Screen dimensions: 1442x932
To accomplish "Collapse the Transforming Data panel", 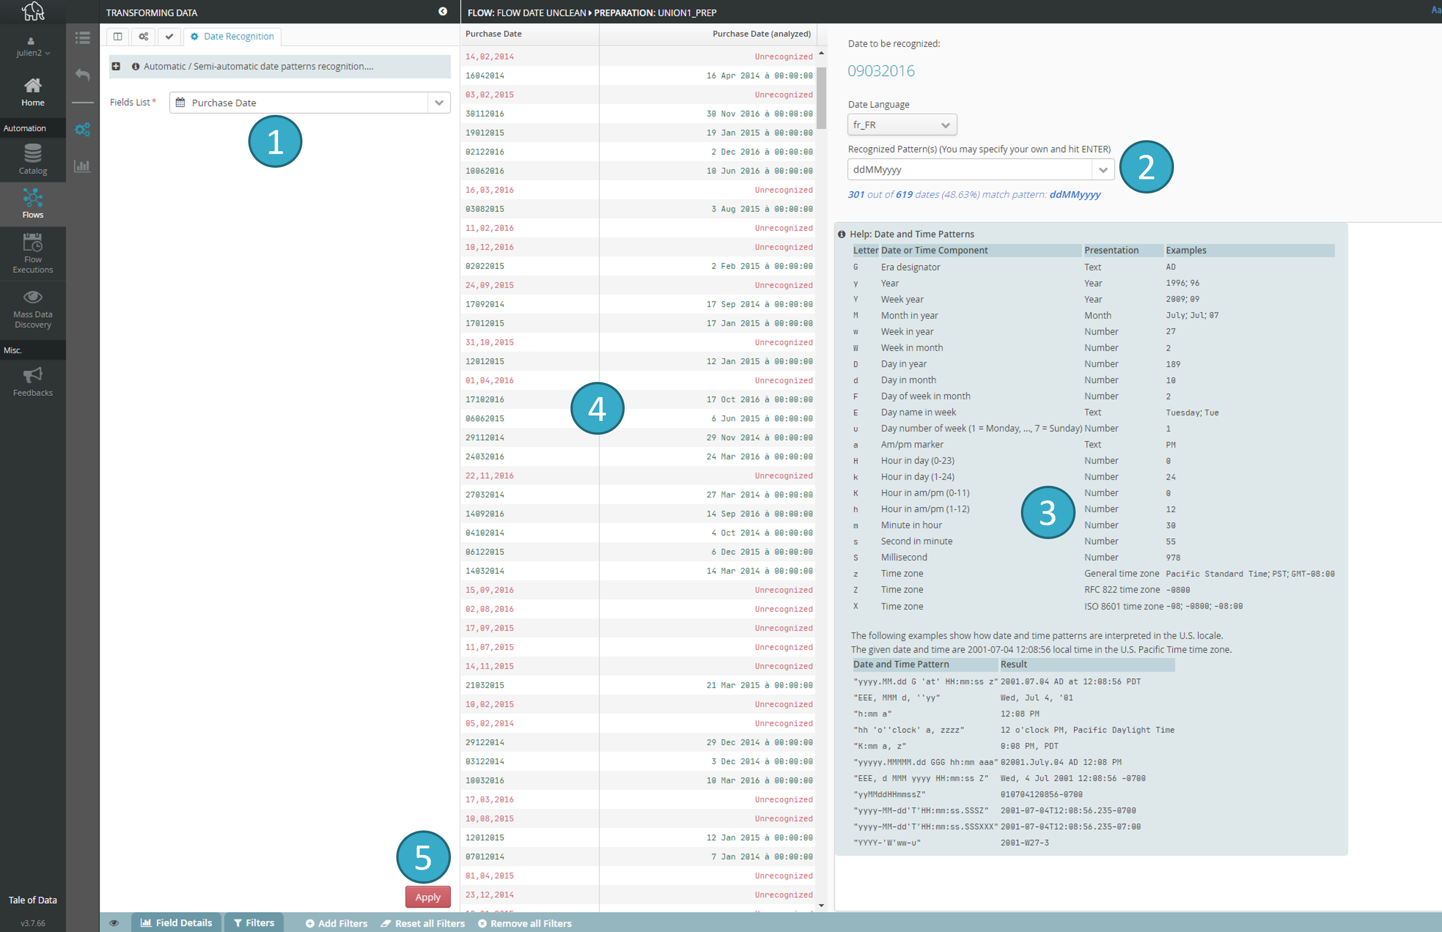I will coord(443,11).
